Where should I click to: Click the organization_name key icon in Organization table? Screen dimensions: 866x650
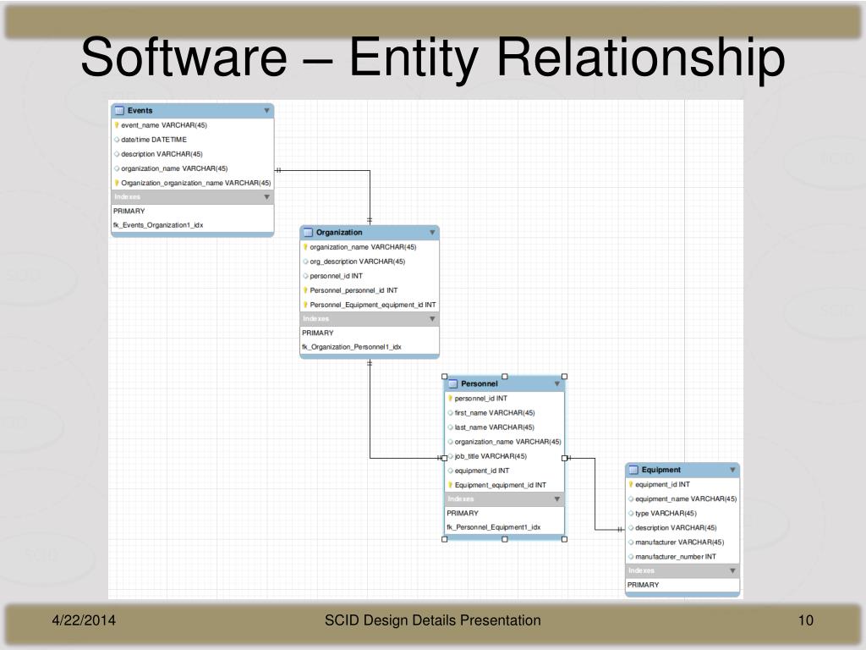tap(305, 247)
